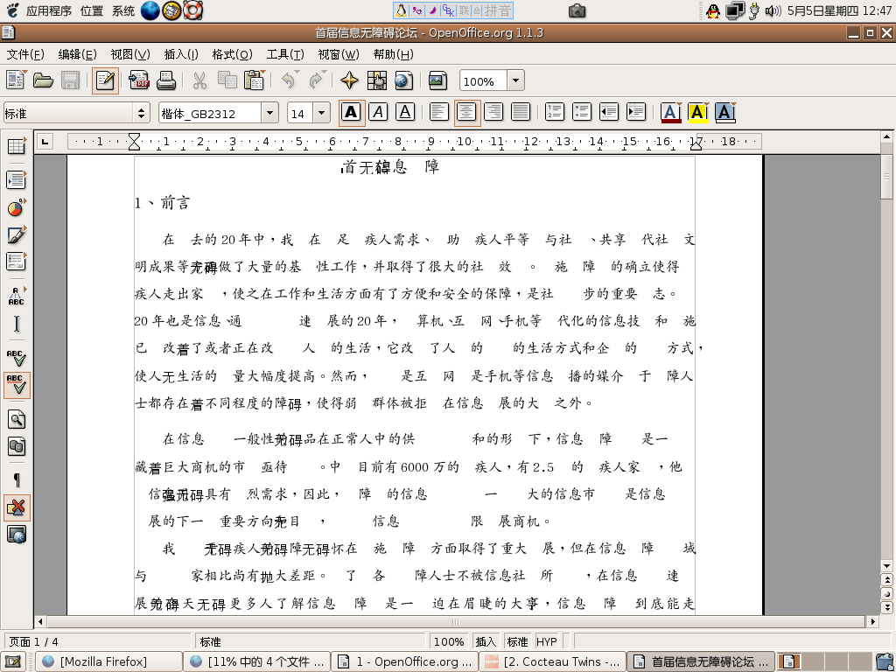Image resolution: width=896 pixels, height=672 pixels.
Task: Open the 视图(V) menu
Action: (130, 54)
